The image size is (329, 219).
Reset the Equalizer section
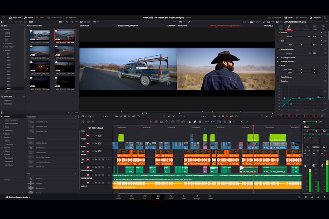(325, 81)
